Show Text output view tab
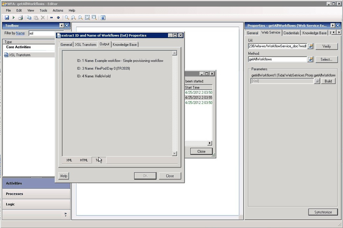Viewport: 343px width, 228px height. [x=99, y=160]
